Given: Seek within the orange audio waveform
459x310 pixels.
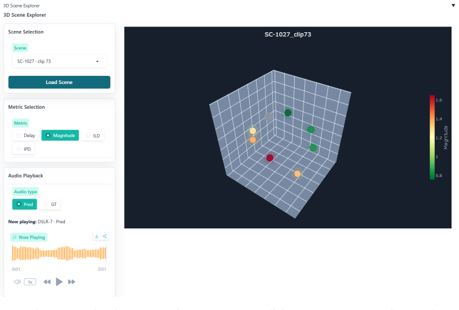Looking at the screenshot, I should (x=59, y=254).
